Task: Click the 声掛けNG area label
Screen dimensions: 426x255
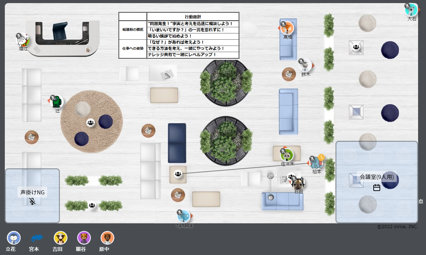Action: 32,192
